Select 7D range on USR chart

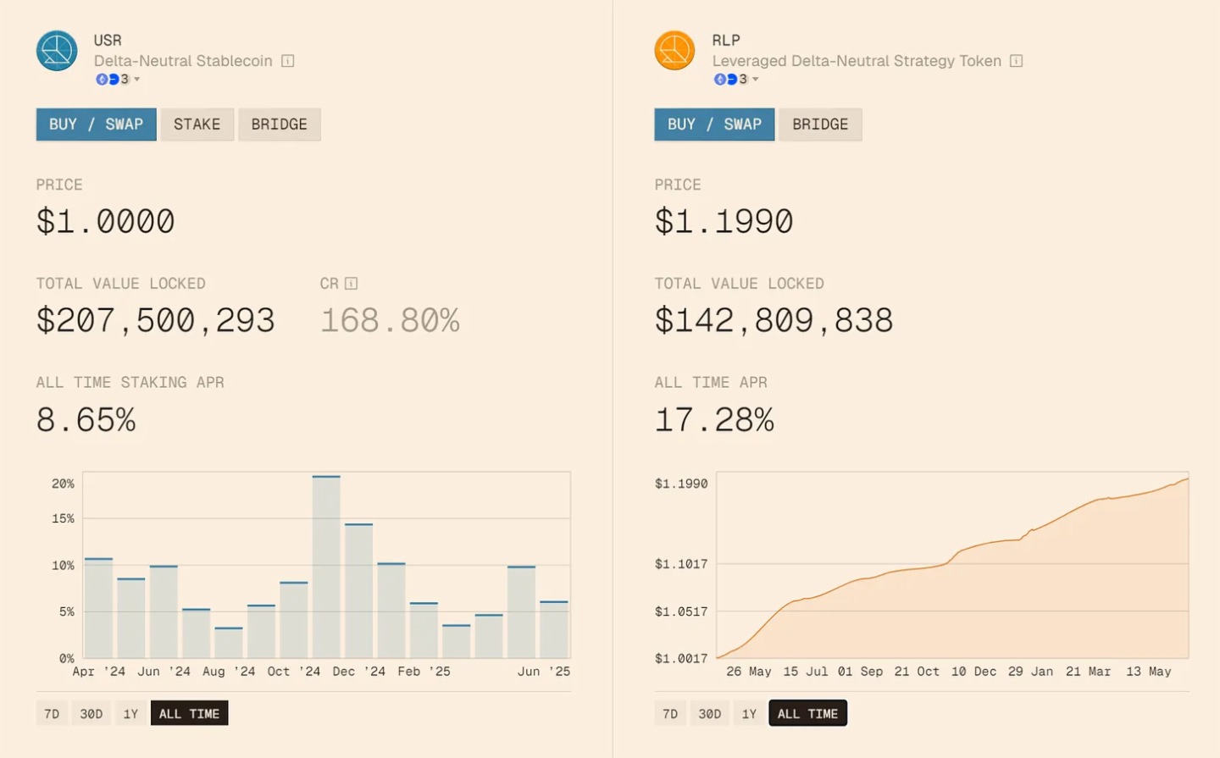[x=52, y=714]
